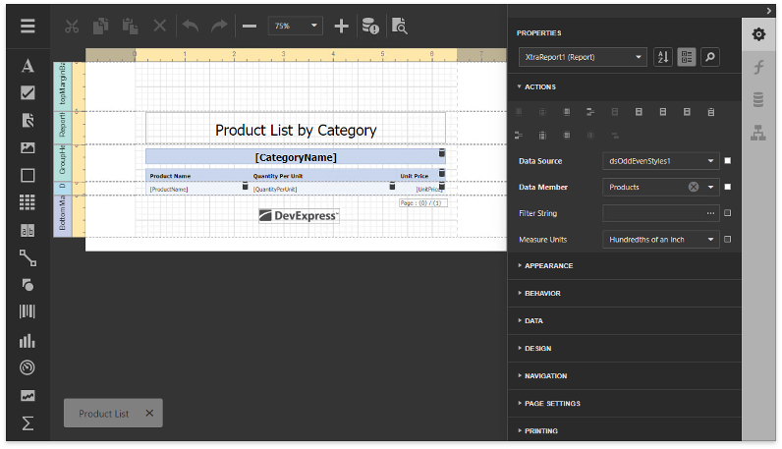
Task: Expand the Page Settings section
Action: point(552,404)
